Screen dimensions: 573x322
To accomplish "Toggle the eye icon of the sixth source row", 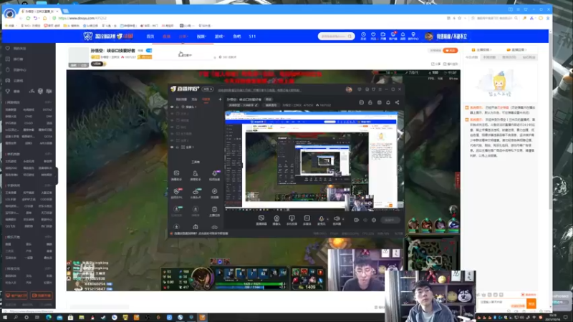I will pyautogui.click(x=172, y=140).
